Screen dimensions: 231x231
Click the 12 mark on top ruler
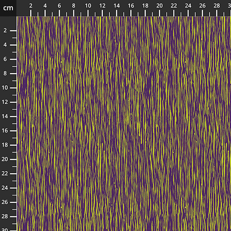click(x=102, y=6)
